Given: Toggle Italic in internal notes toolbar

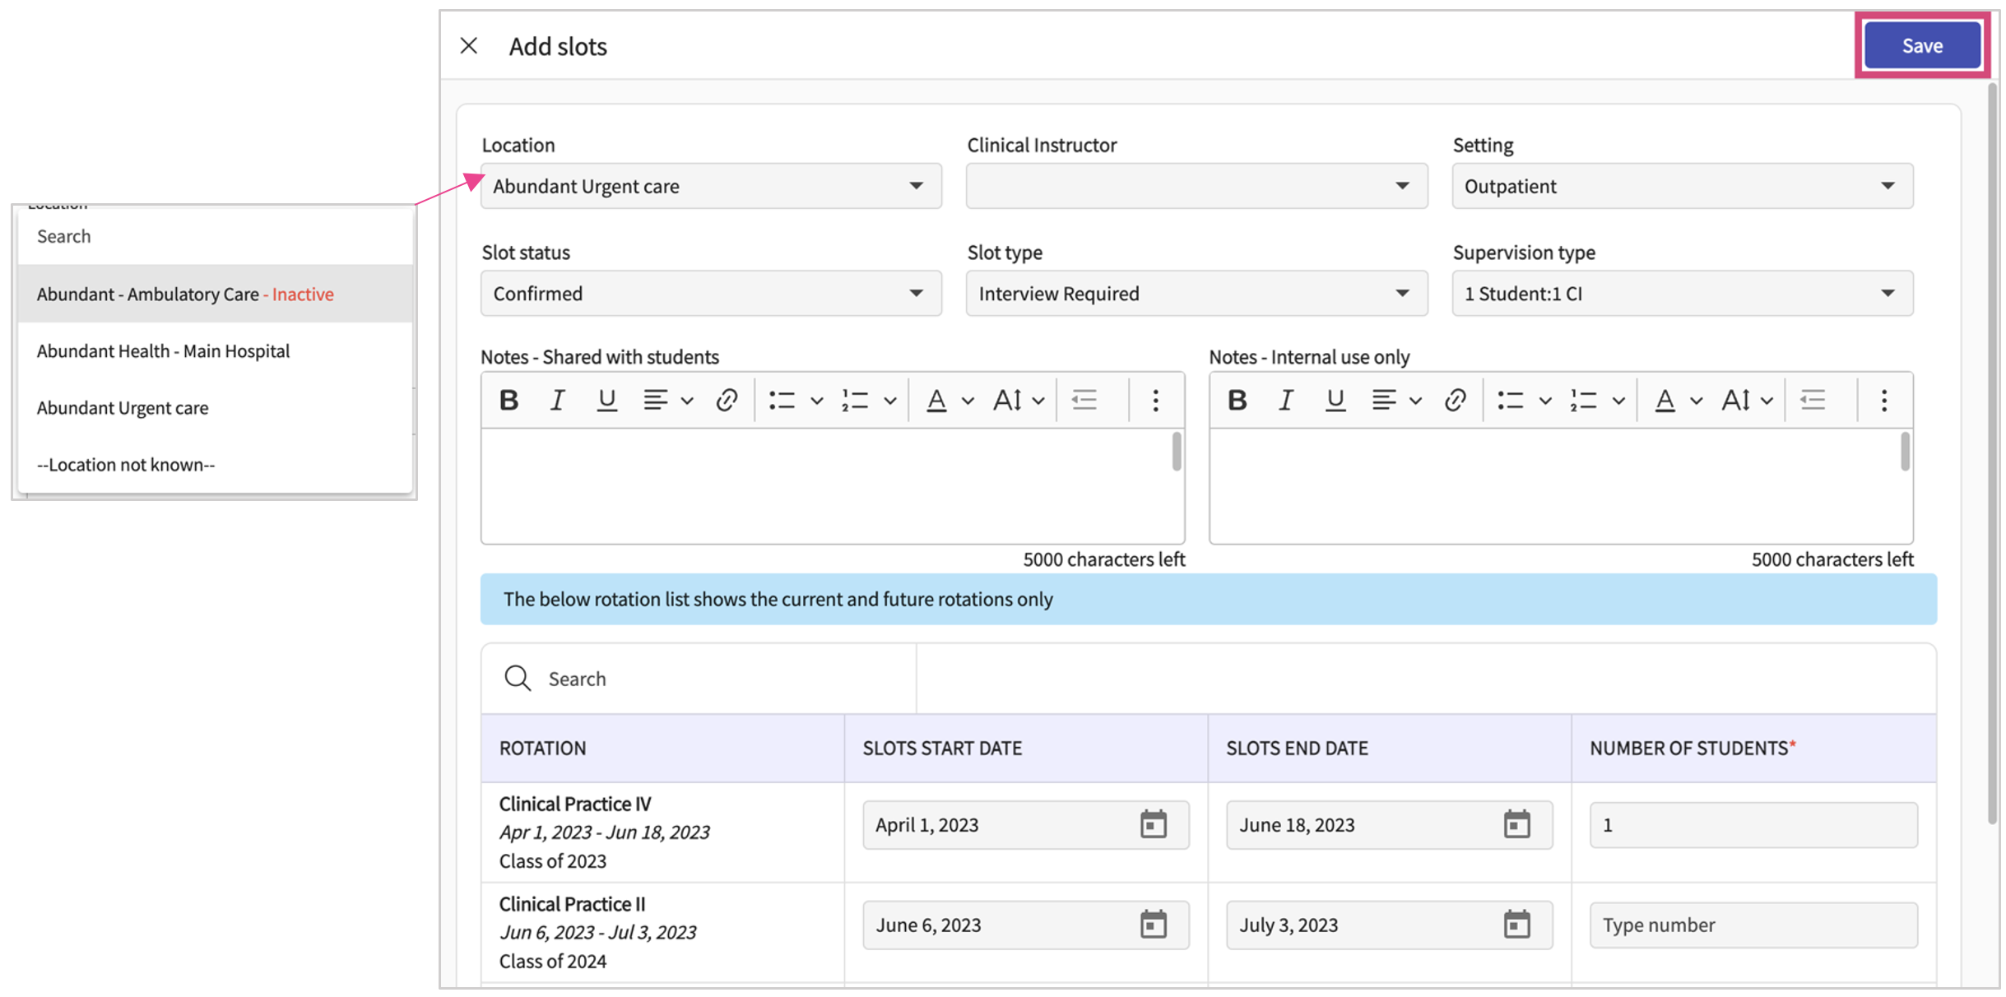Looking at the screenshot, I should pyautogui.click(x=1285, y=401).
